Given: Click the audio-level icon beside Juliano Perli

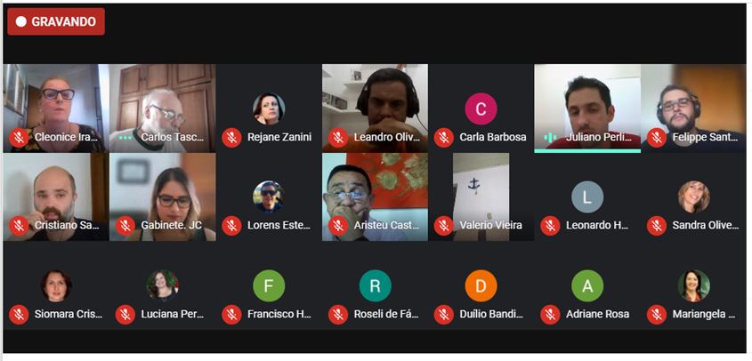Looking at the screenshot, I should [x=551, y=138].
